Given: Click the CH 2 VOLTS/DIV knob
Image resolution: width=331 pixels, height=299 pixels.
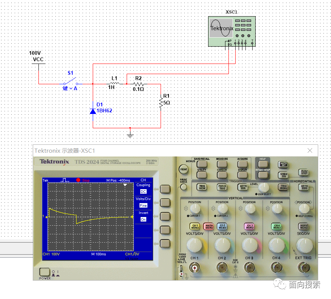Looking at the screenshot, I should point(222,245).
